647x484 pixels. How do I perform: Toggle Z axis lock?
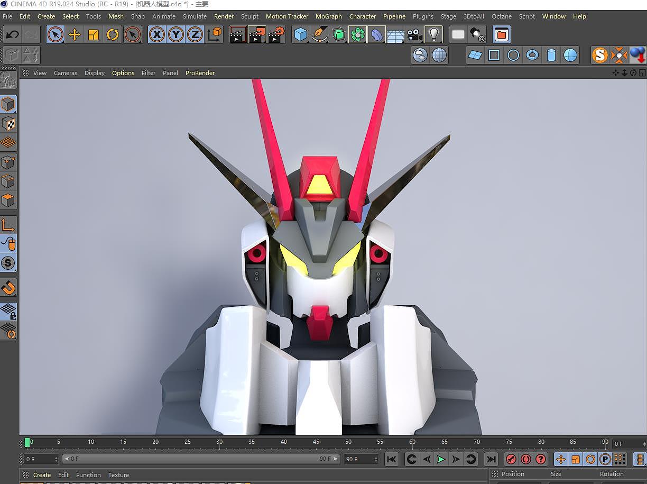195,35
